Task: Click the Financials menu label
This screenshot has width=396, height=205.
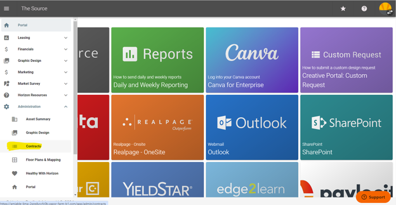Action: (25, 49)
